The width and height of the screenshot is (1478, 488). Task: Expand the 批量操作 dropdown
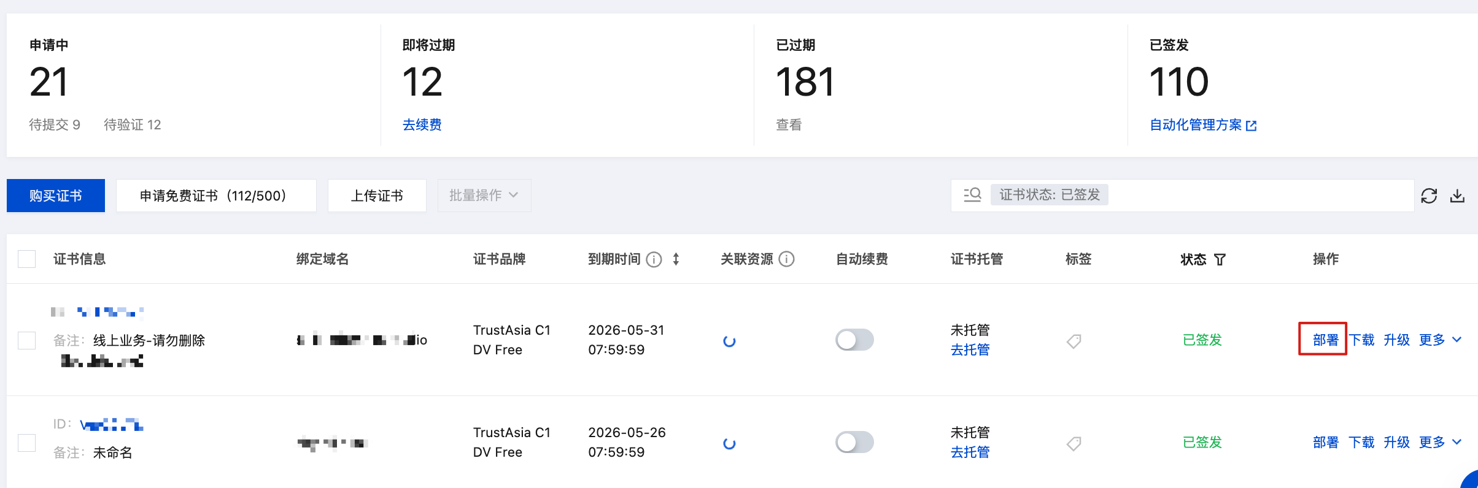pos(484,196)
